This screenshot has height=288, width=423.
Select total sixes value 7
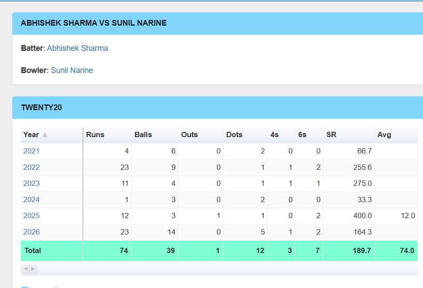[x=318, y=251]
